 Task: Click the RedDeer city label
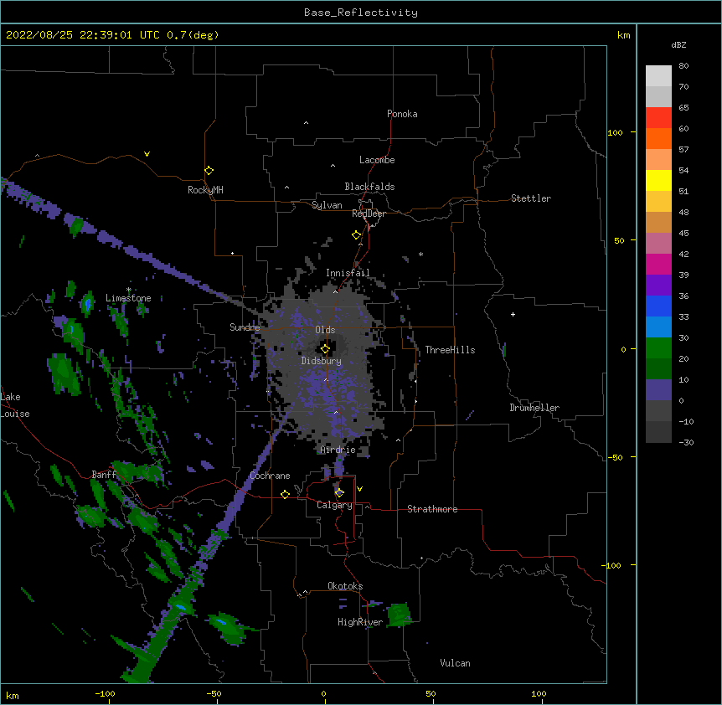369,214
